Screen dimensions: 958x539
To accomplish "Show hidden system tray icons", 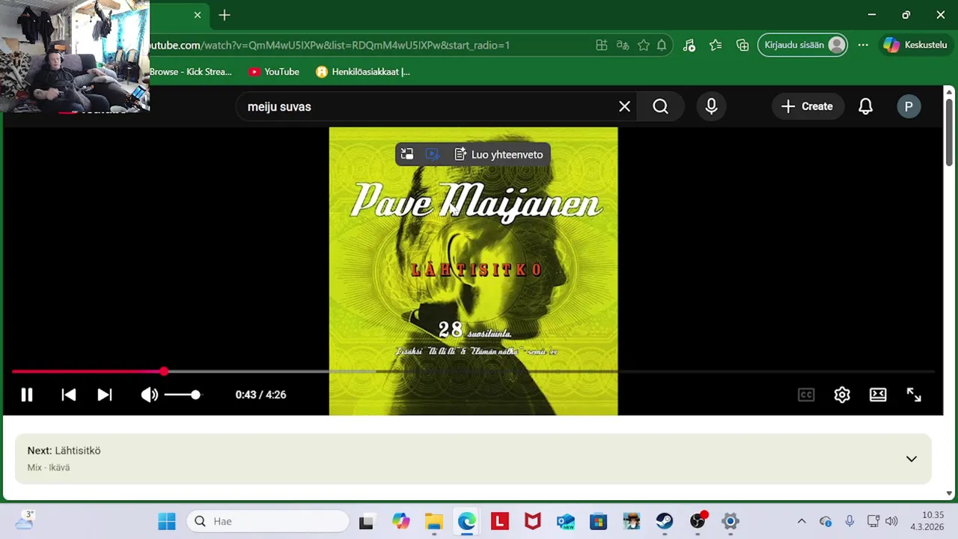I will click(x=802, y=521).
